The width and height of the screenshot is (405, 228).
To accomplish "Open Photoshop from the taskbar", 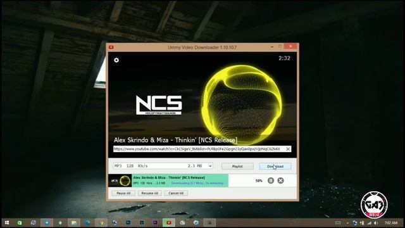I will [x=128, y=222].
